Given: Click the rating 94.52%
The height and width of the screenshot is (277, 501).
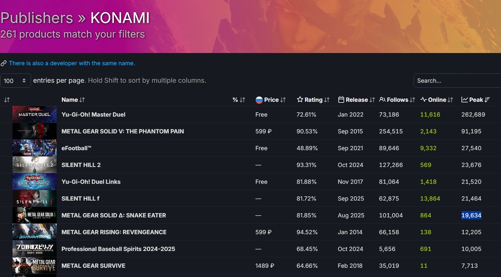Looking at the screenshot, I should pos(307,232).
